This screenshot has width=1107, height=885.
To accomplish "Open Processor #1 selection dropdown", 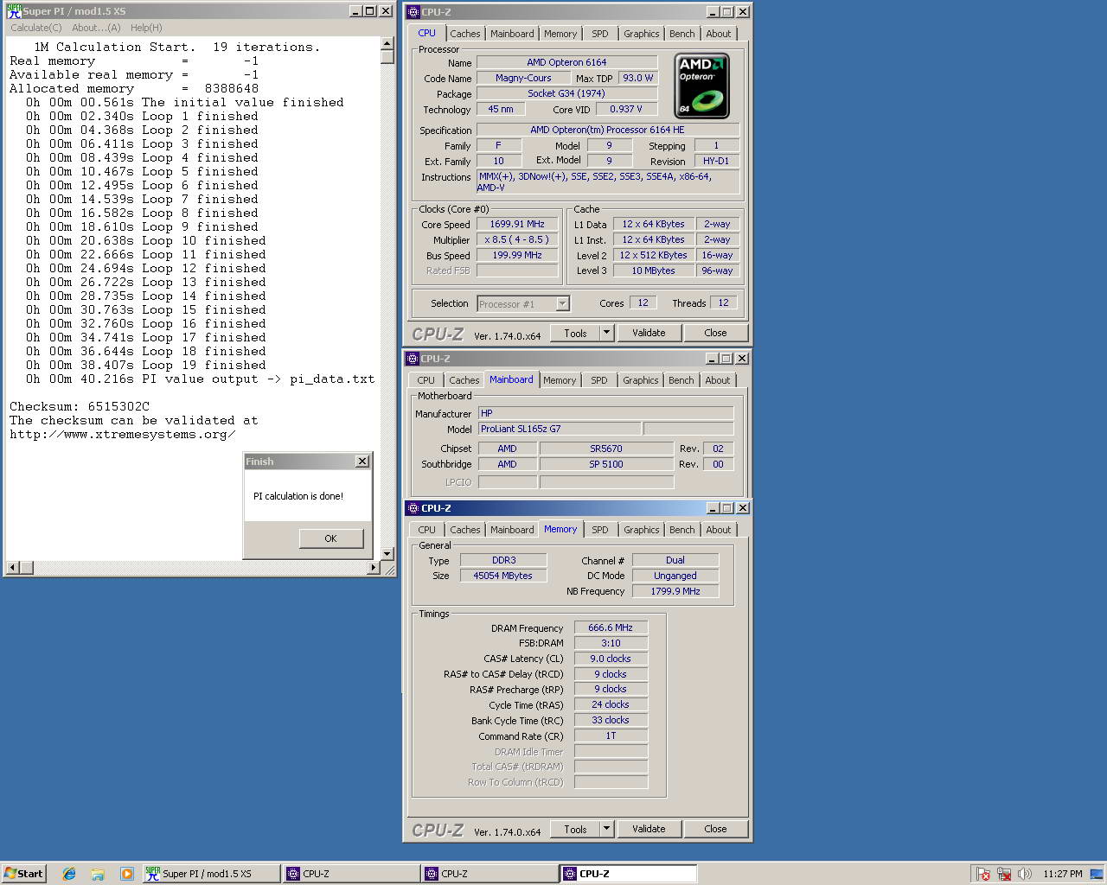I will tap(563, 303).
